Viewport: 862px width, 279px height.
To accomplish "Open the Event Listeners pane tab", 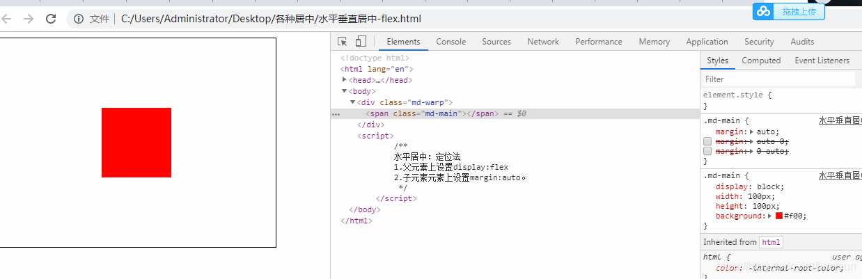I will tap(822, 61).
